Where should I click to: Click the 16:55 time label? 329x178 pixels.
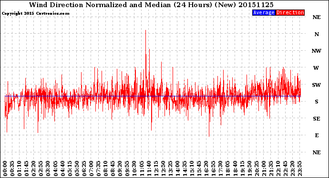click(214, 169)
